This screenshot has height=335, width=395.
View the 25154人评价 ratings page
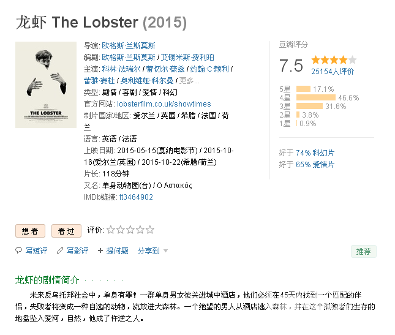pyautogui.click(x=333, y=72)
